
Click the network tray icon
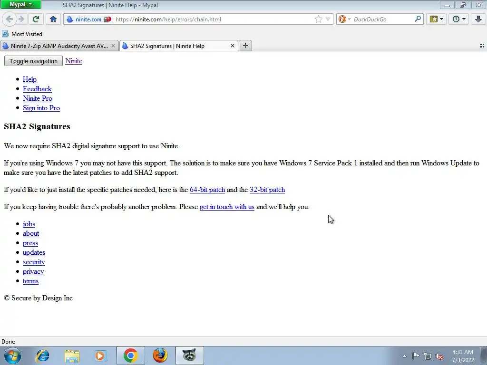point(428,356)
